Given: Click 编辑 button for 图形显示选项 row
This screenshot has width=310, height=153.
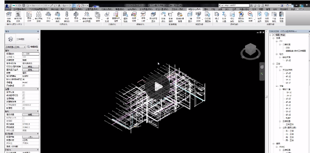Looking at the screenshot, I should 31,70.
